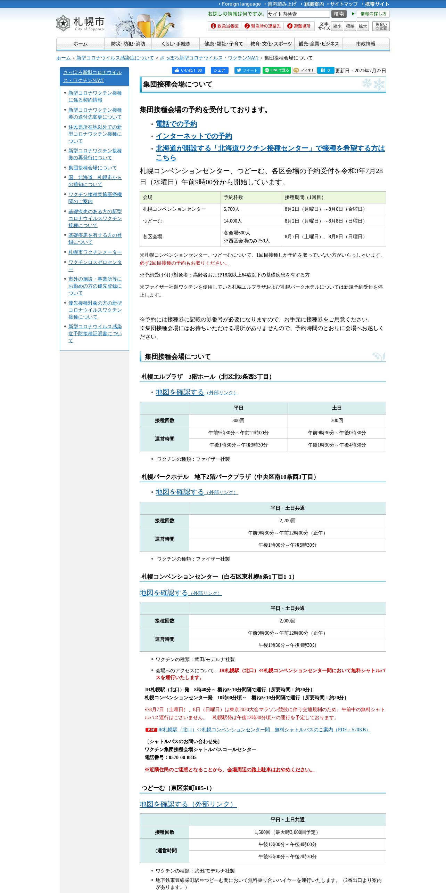446x893 pixels.
Task: Open sidebar 札幌市ワクチンメーター
Action: point(95,252)
